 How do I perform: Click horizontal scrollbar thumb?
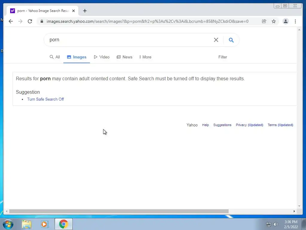[119, 211]
